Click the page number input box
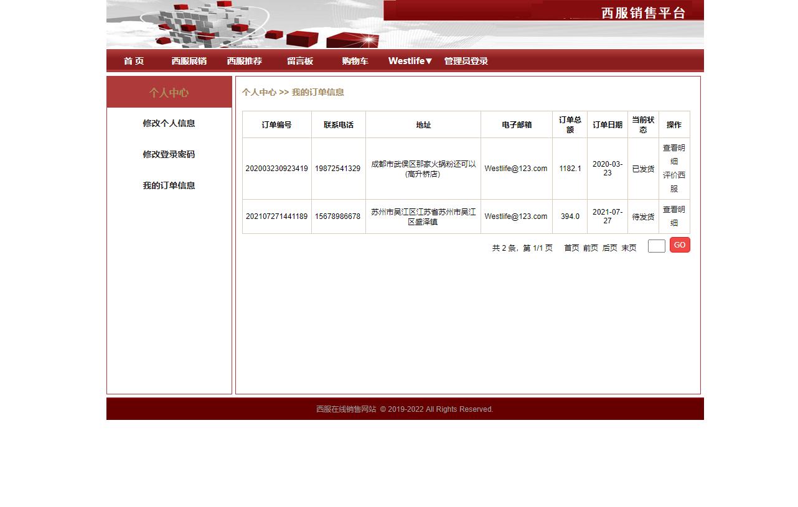Image resolution: width=798 pixels, height=507 pixels. point(656,246)
